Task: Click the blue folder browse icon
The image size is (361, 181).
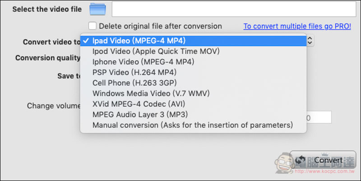Action: [97, 9]
